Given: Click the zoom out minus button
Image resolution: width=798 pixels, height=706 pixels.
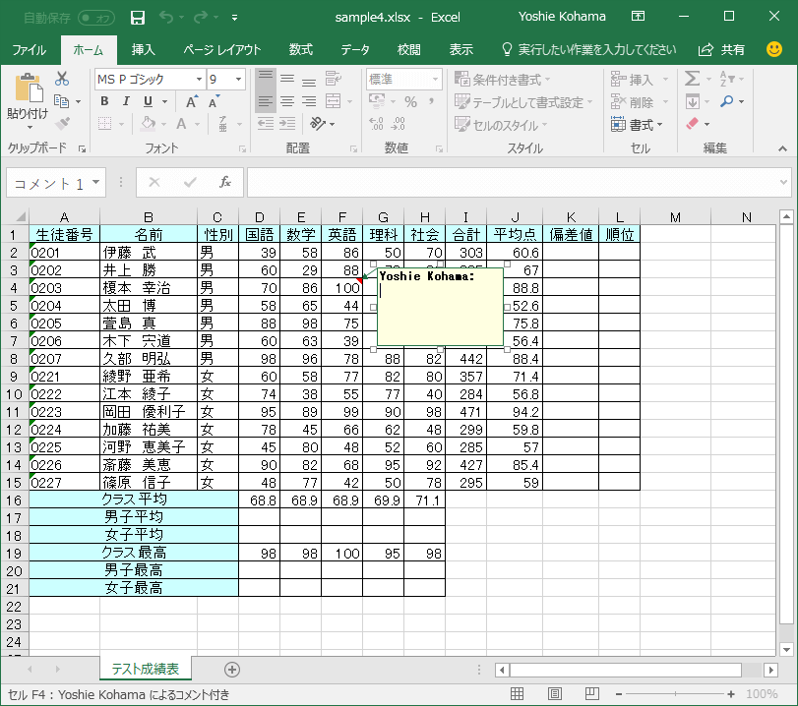Looking at the screenshot, I should [619, 694].
